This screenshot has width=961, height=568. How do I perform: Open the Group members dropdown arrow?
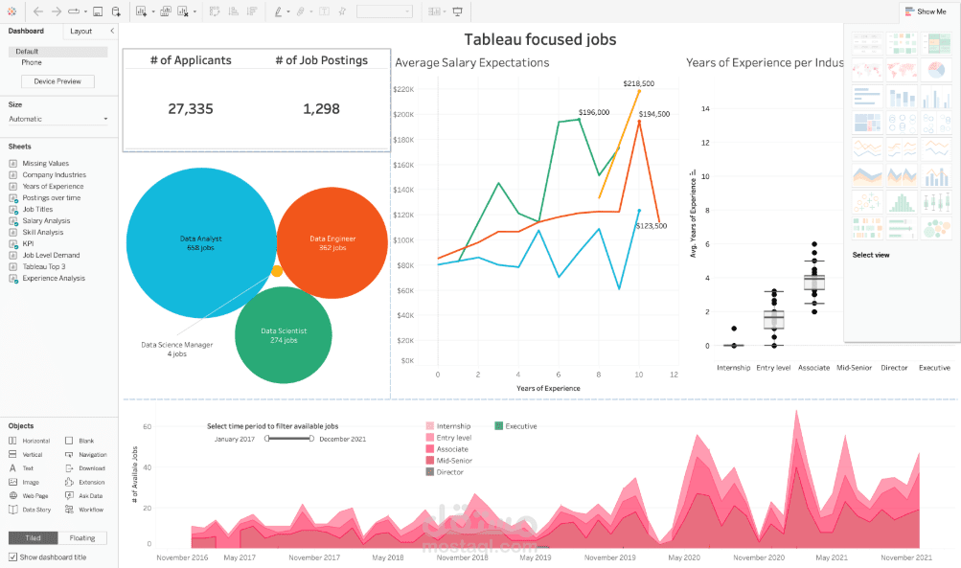[310, 11]
